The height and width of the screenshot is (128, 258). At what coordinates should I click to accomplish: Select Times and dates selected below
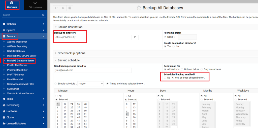(108, 84)
